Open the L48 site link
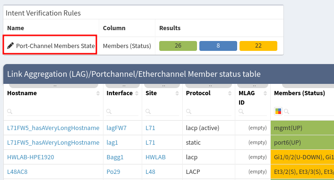The height and width of the screenshot is (180, 334). click(150, 172)
